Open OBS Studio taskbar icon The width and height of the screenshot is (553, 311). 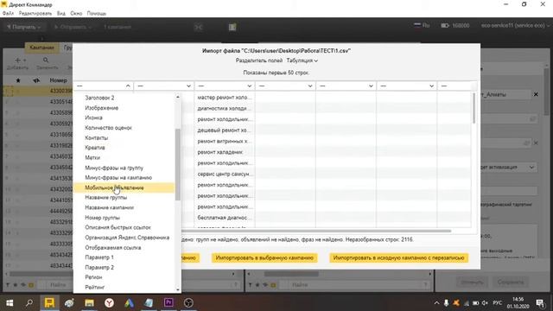tap(188, 303)
